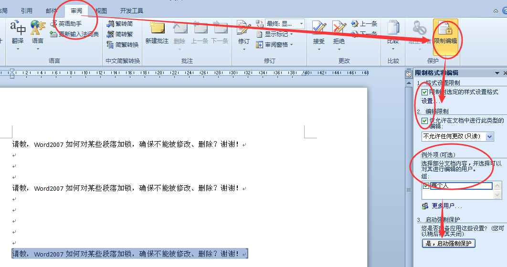Click the 接受 (Accept) change icon
Viewport: 507px width, 267px height.
[319, 28]
